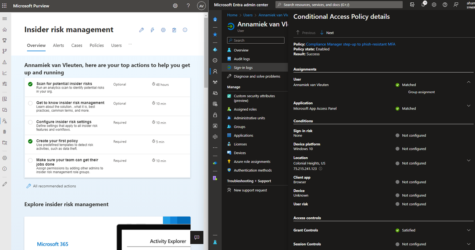This screenshot has height=250, width=475.
Task: Switch to the Policies tab
Action: tap(97, 45)
